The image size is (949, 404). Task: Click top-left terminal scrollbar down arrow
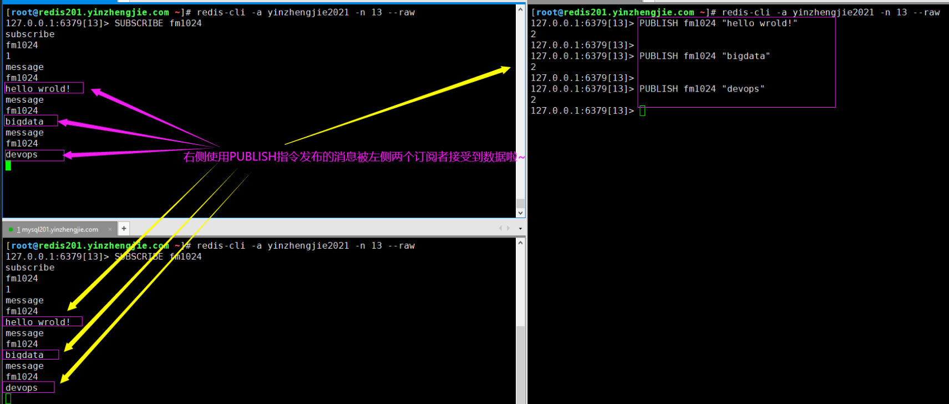pyautogui.click(x=520, y=213)
